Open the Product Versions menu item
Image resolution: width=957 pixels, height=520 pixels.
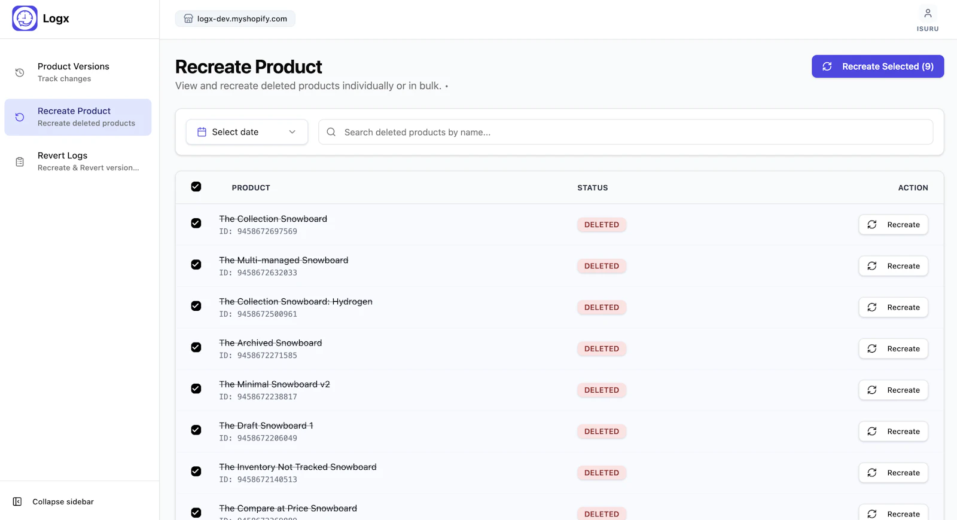click(x=78, y=72)
